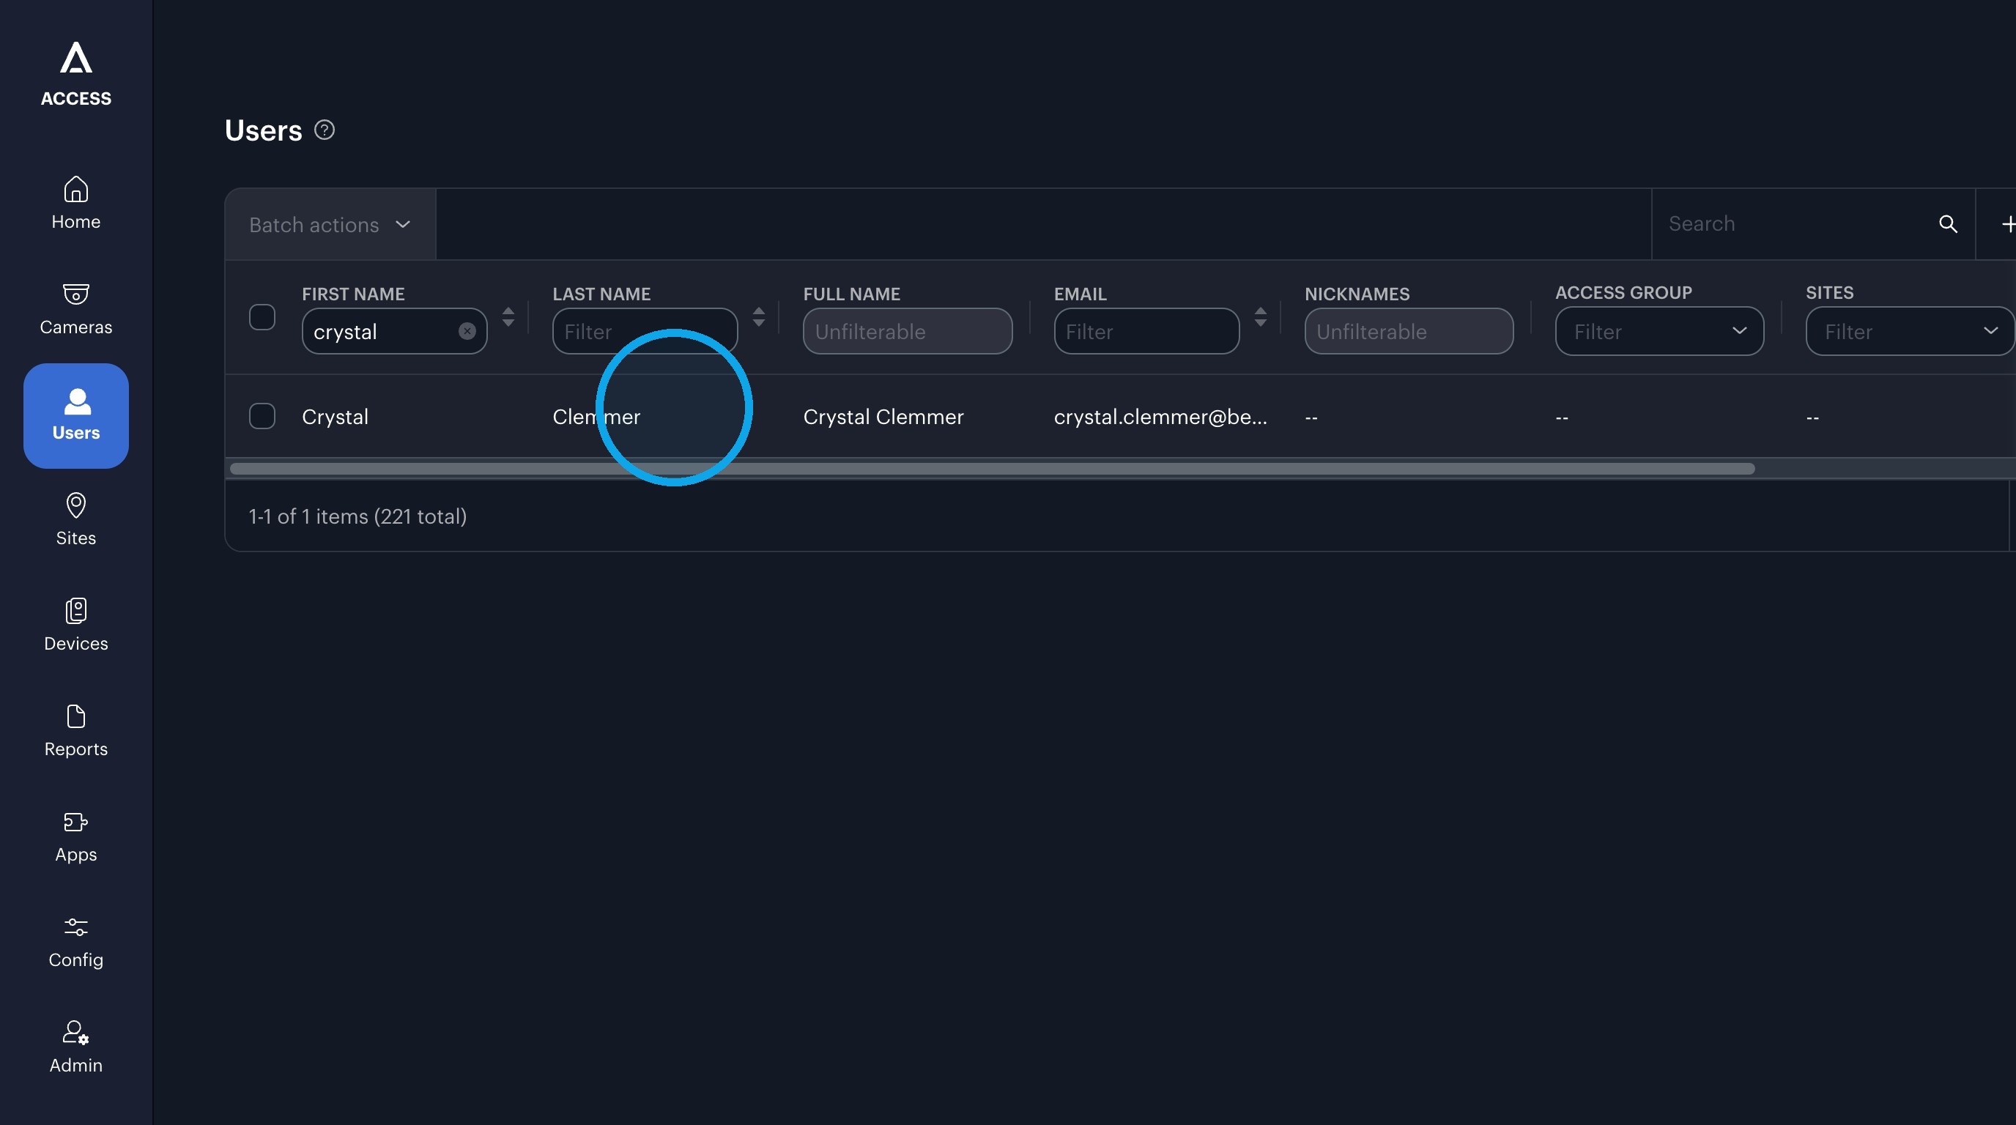2016x1125 pixels.
Task: Go to the Sites section
Action: (76, 519)
